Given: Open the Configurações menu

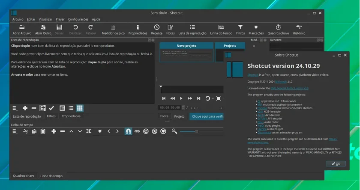Looking at the screenshot, I should (x=78, y=20).
